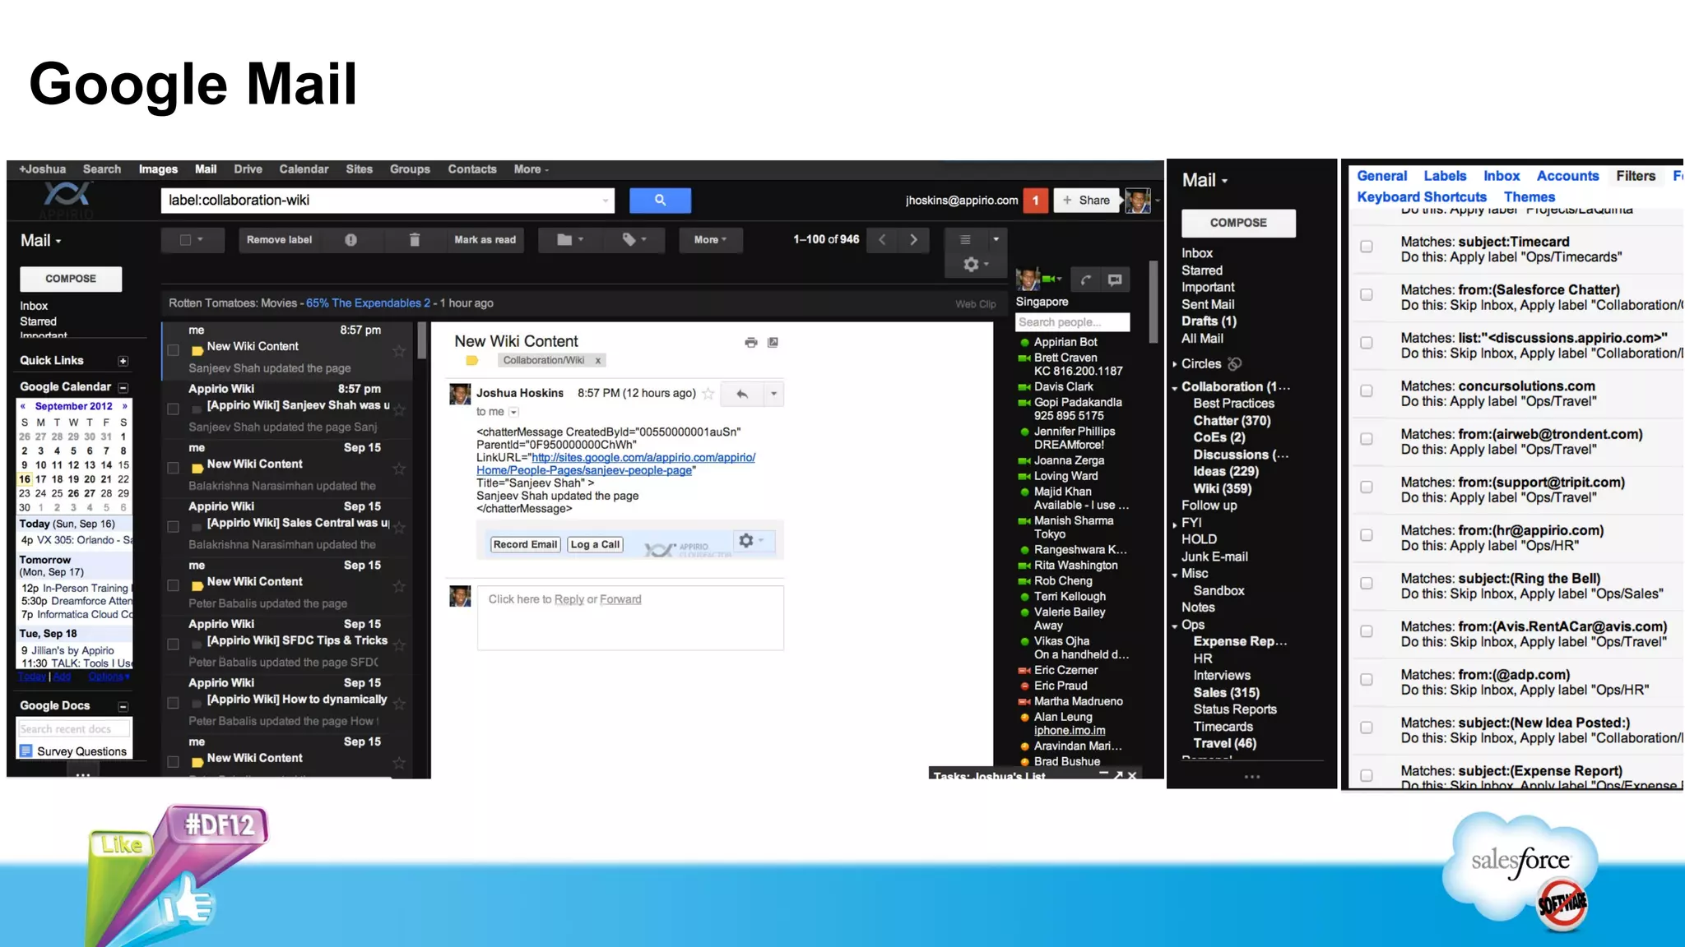
Task: Remove the Collaboration/Wiki label x
Action: [598, 361]
